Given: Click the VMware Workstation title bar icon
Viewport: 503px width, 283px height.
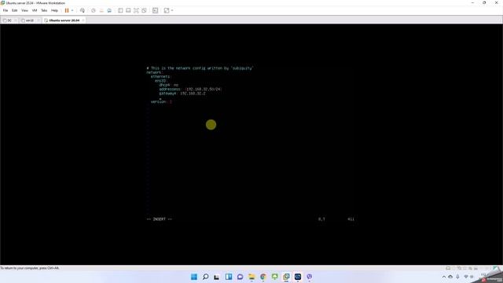Looking at the screenshot, I should pos(2,2).
